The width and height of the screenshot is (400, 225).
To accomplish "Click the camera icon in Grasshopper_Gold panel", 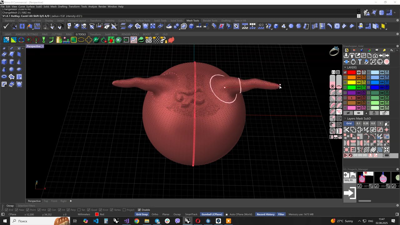I will [375, 56].
